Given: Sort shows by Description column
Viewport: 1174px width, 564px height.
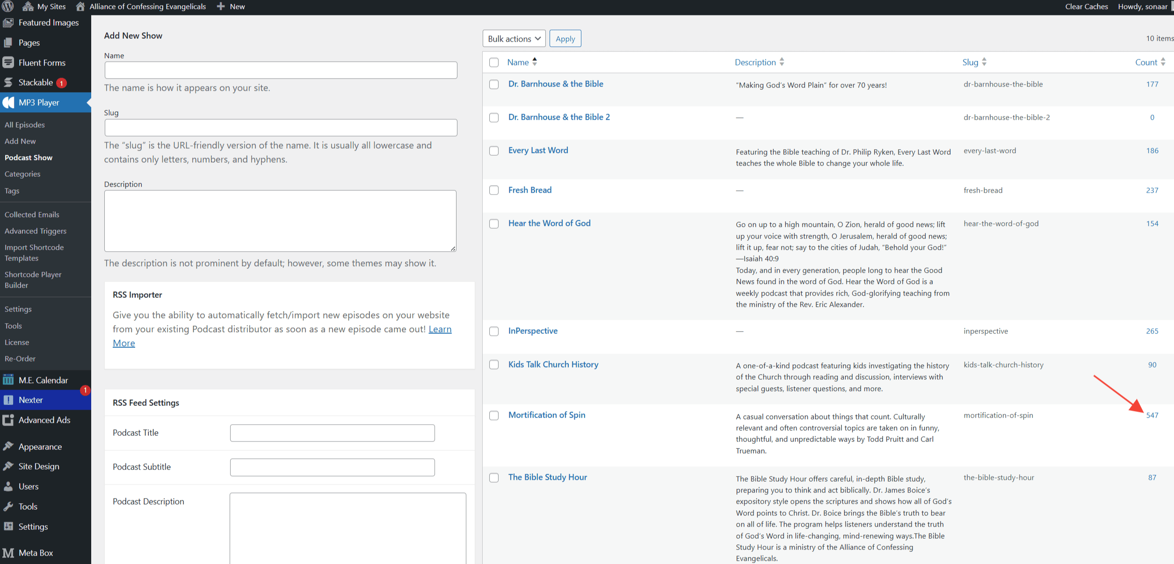Looking at the screenshot, I should (760, 62).
